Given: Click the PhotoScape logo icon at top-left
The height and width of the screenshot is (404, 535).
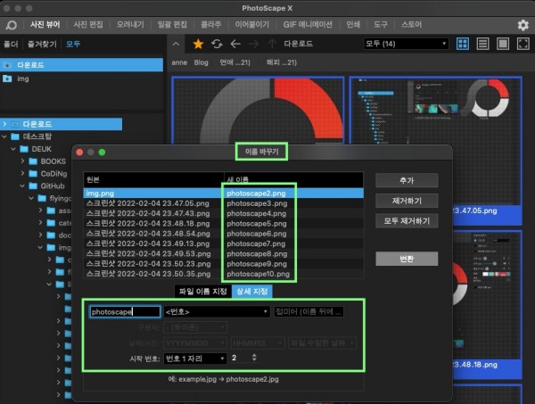Looking at the screenshot, I should tap(12, 24).
